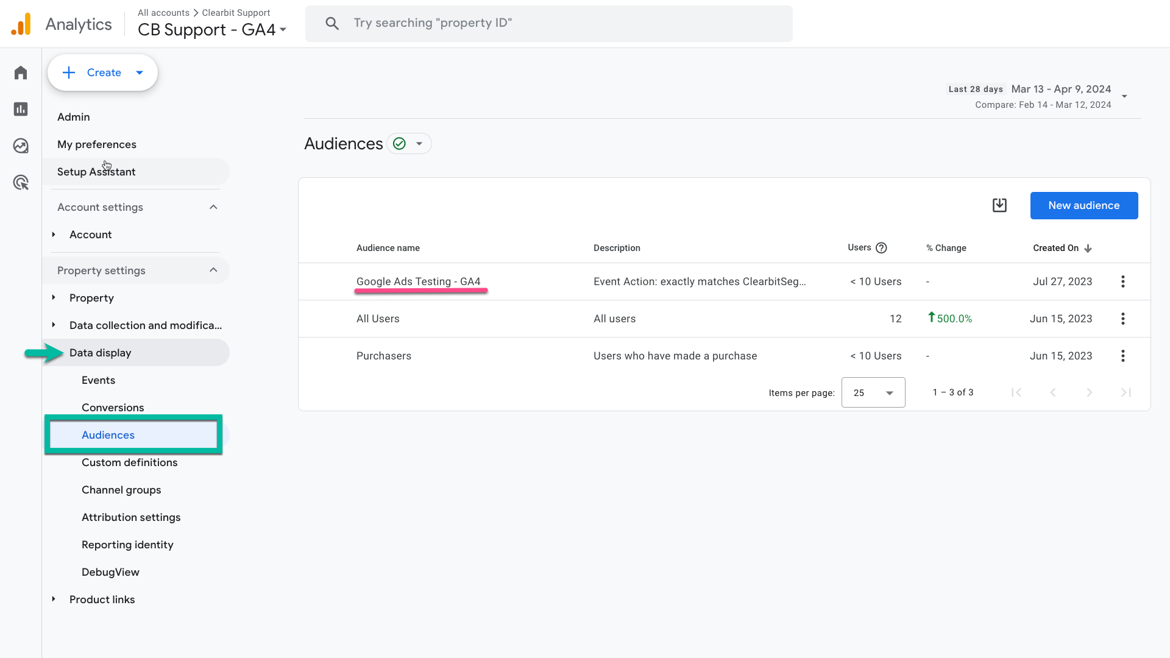Click the download audiences icon
The height and width of the screenshot is (658, 1170).
(999, 205)
